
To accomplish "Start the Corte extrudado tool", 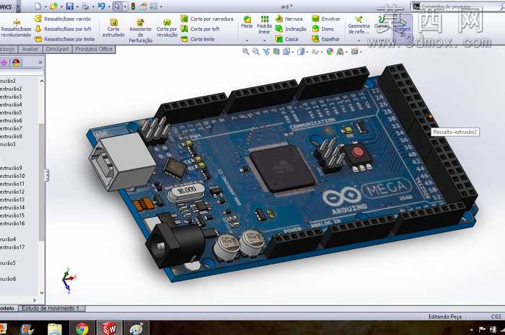I will [x=113, y=28].
